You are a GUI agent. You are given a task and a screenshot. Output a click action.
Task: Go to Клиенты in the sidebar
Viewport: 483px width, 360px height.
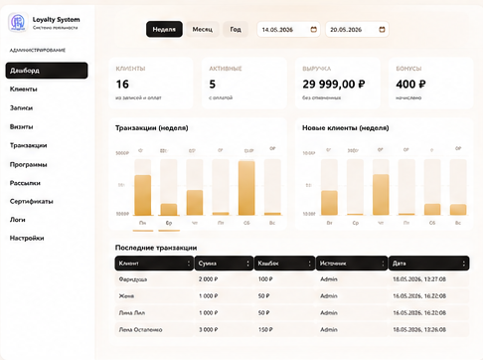pos(24,90)
